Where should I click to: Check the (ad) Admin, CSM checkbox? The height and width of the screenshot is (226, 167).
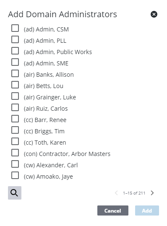(15, 28)
